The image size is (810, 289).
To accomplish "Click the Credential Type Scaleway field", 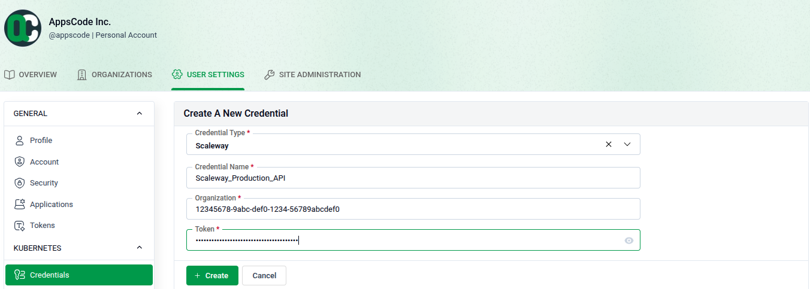I will (413, 144).
